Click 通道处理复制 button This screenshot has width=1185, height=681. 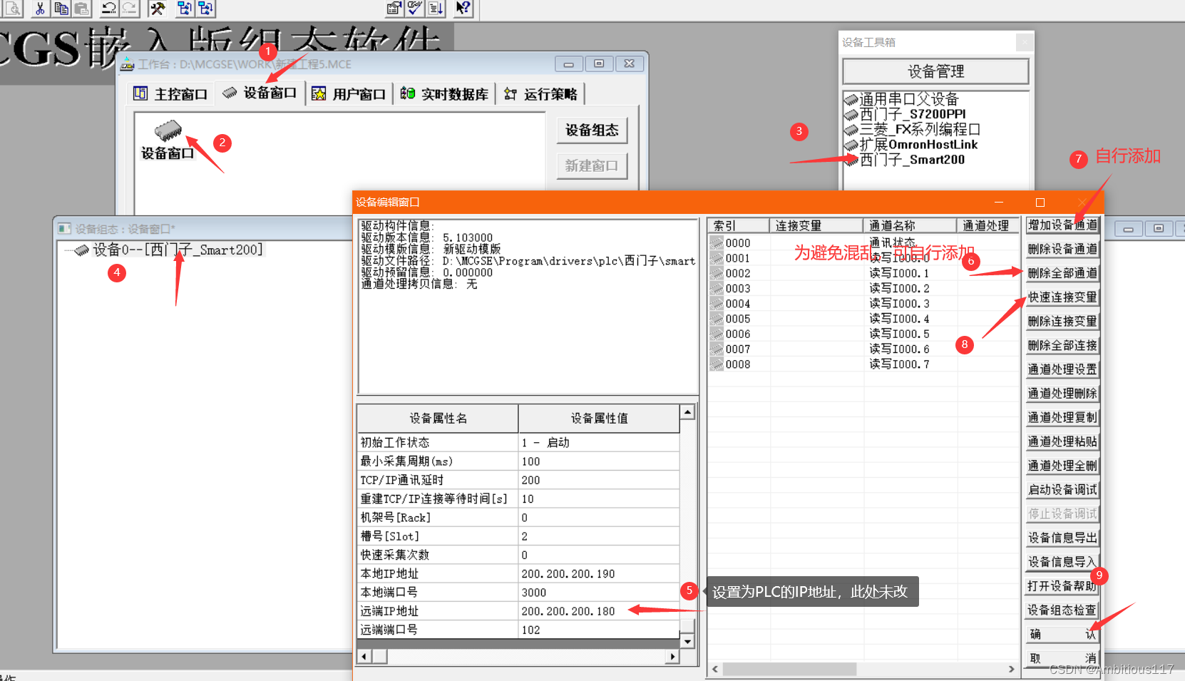click(1062, 418)
